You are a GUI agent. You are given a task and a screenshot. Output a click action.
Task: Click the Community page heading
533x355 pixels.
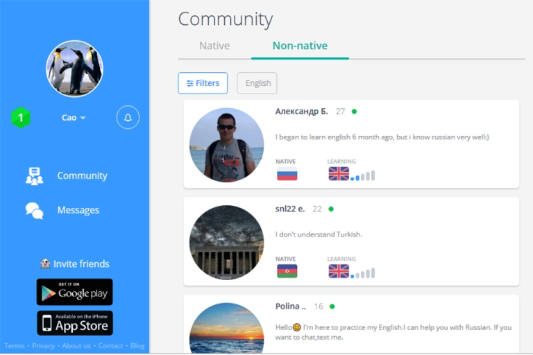click(226, 19)
